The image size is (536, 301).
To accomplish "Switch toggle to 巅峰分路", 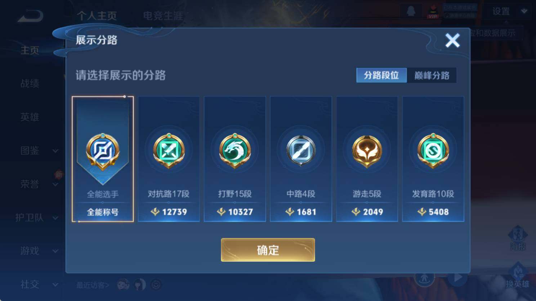I will pos(432,75).
